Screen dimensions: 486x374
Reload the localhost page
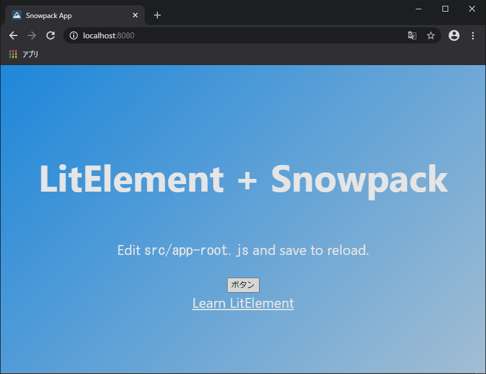pos(51,35)
